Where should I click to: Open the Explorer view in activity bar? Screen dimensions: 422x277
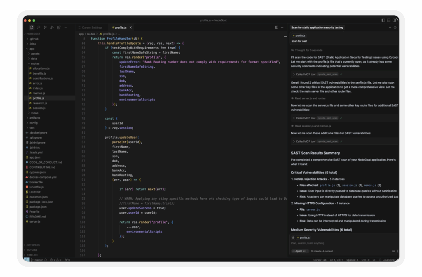(x=32, y=27)
